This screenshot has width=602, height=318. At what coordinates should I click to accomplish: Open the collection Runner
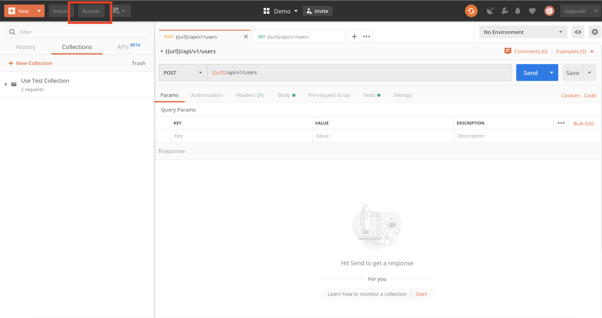pos(91,11)
